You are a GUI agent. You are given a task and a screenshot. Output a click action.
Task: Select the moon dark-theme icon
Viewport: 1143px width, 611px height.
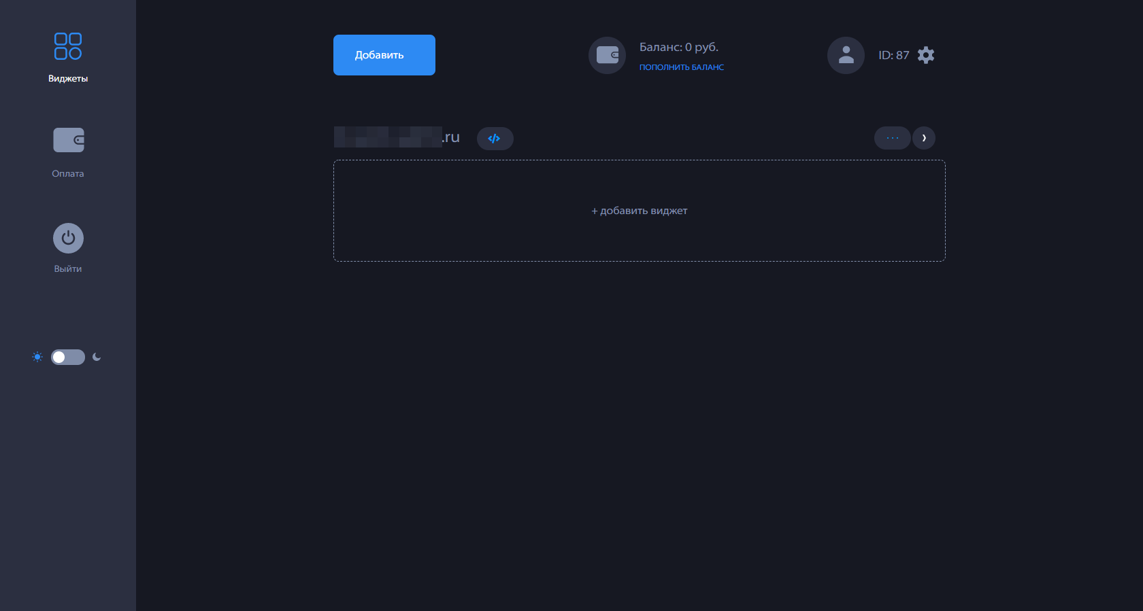[x=97, y=357]
